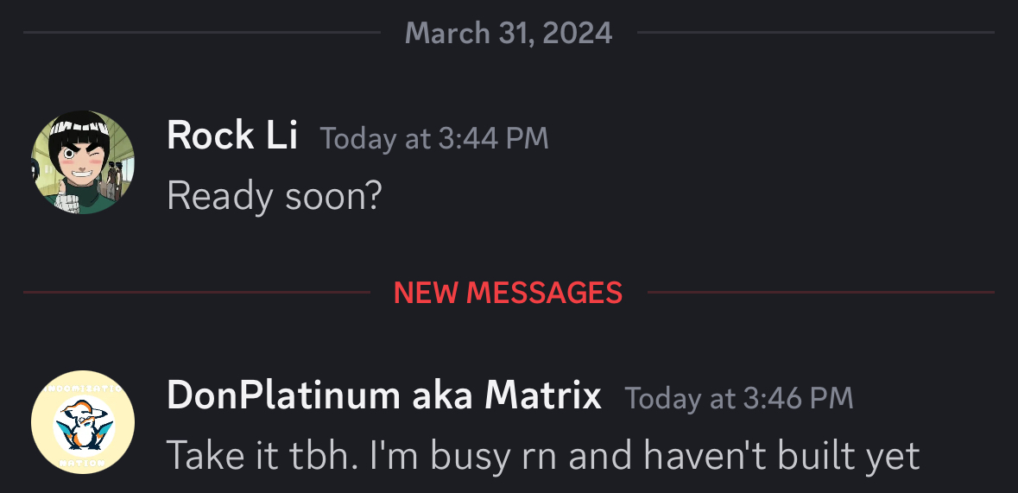This screenshot has width=1018, height=493.
Task: Click the red NEW MESSAGES label
Action: point(509,293)
